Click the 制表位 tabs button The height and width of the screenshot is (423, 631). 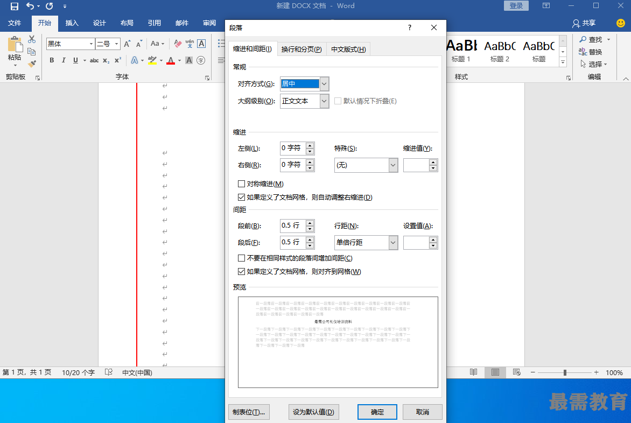pyautogui.click(x=249, y=412)
